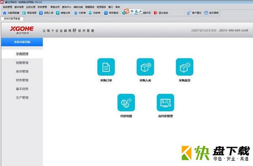
Task: Open the 付款结算 payment settlement tile
Action: coord(126,103)
